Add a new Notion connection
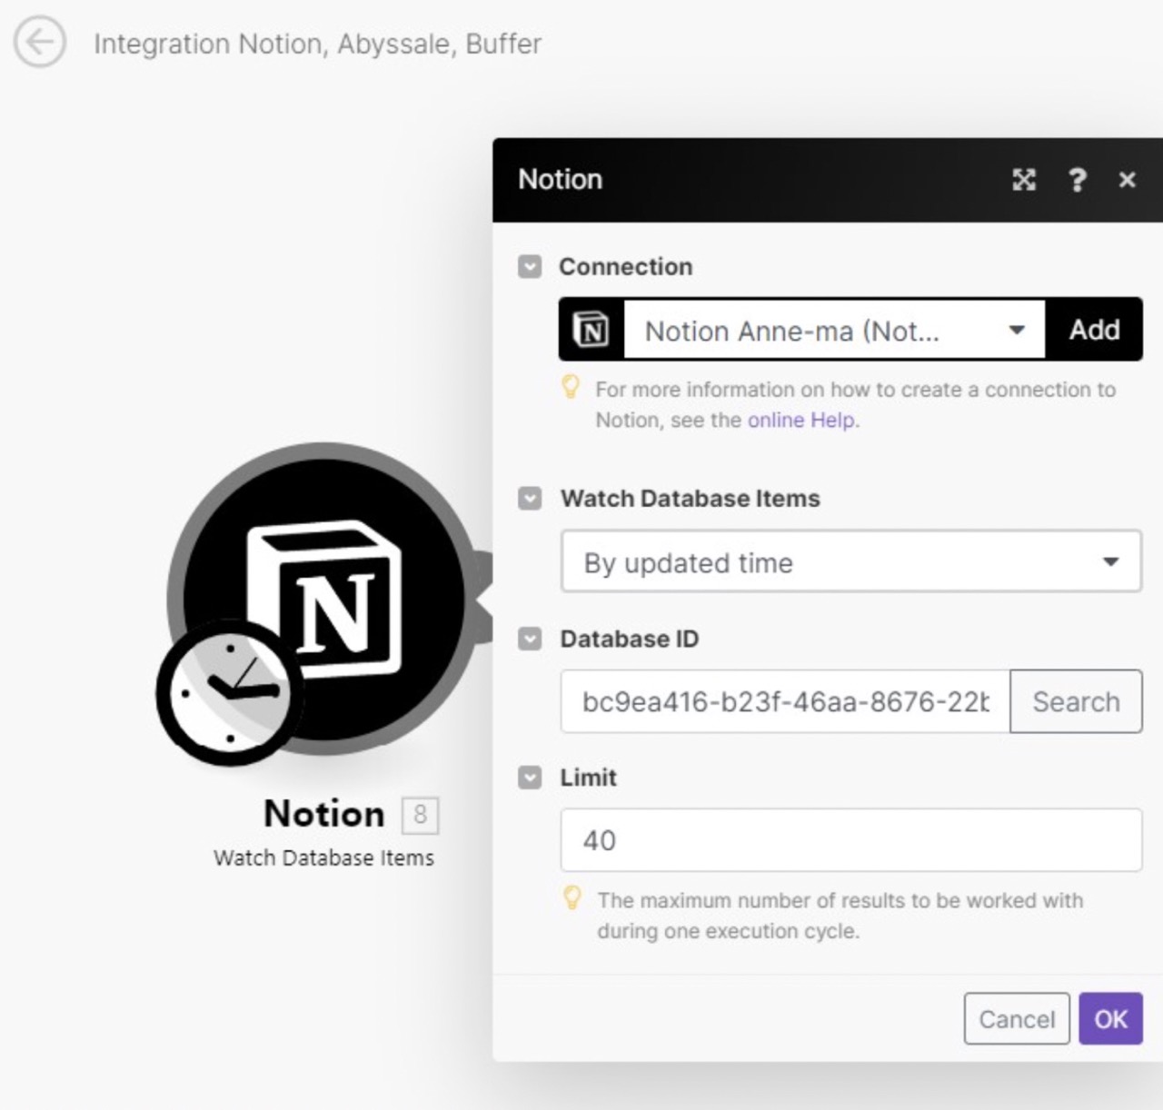The width and height of the screenshot is (1163, 1110). pyautogui.click(x=1094, y=330)
